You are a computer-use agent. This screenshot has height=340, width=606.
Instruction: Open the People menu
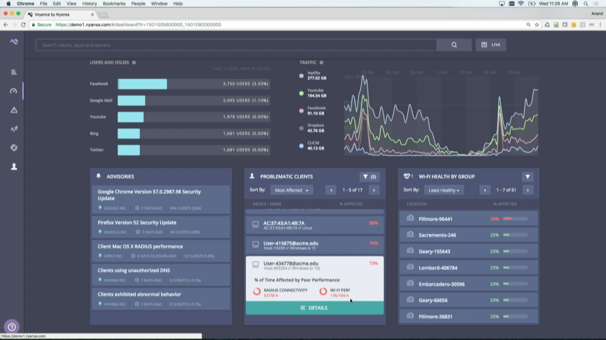138,4
